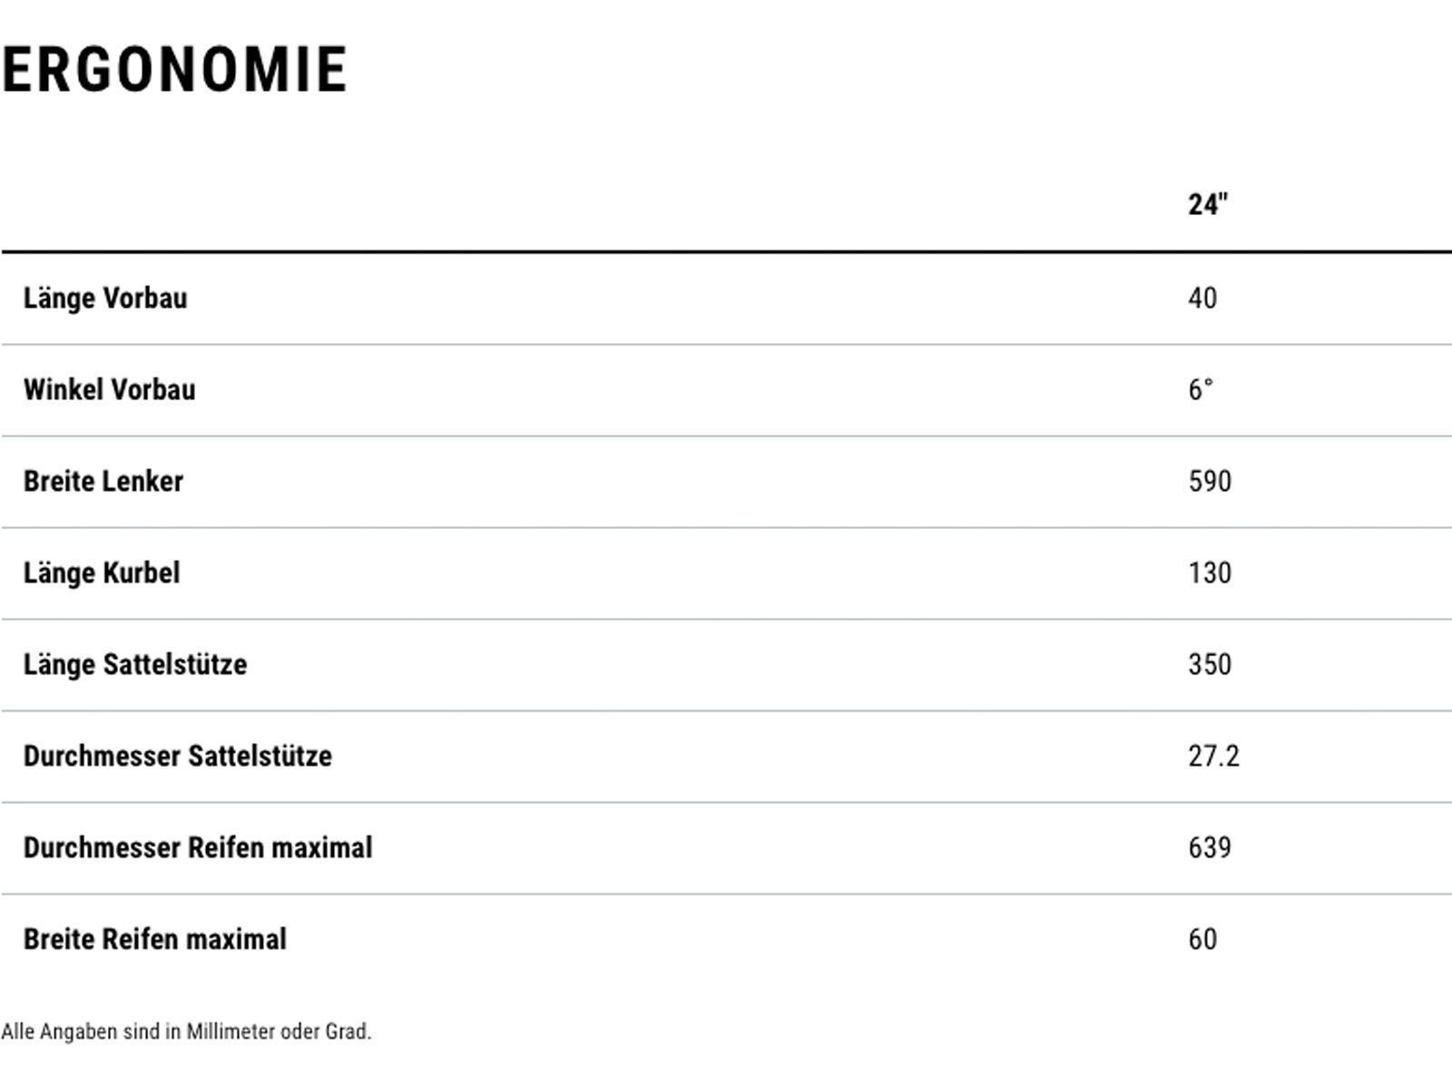Select the tire diameter value 639
1452x1089 pixels.
[1210, 849]
